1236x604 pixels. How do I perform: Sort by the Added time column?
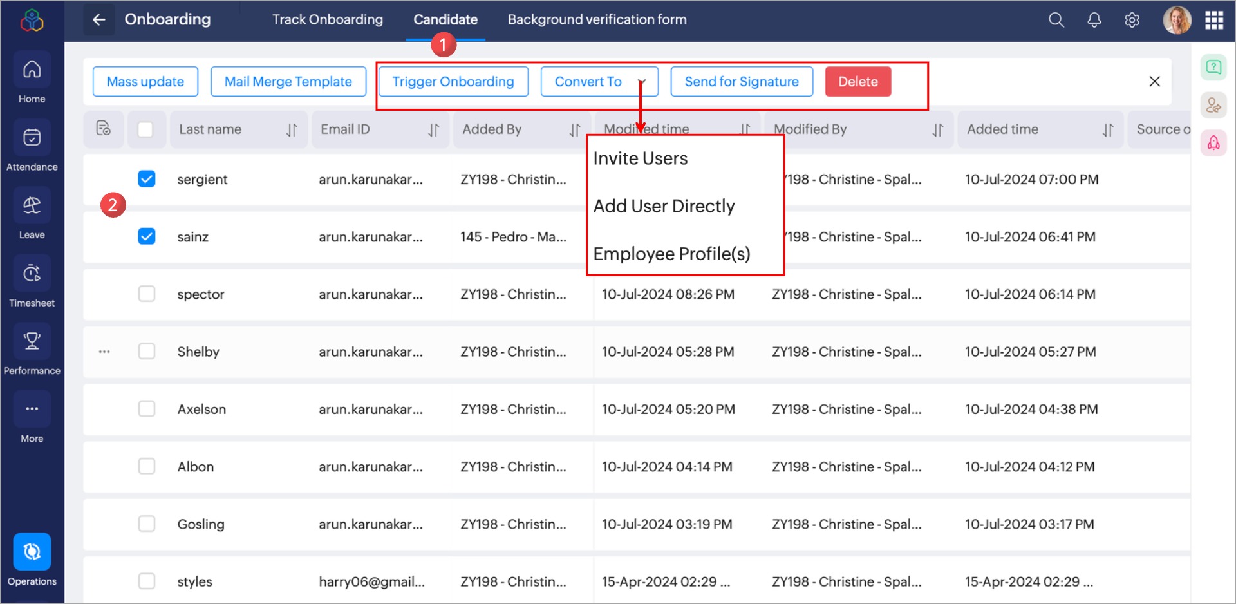pos(1107,130)
